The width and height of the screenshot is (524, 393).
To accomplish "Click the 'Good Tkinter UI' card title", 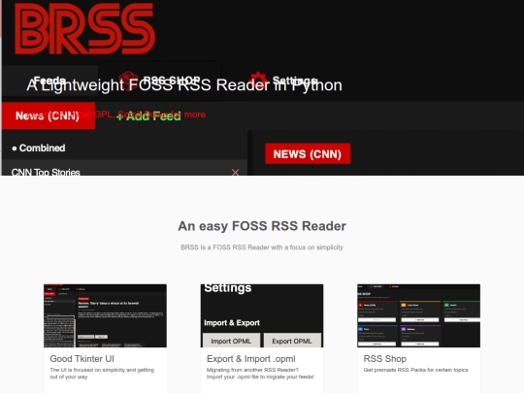I will pos(82,359).
